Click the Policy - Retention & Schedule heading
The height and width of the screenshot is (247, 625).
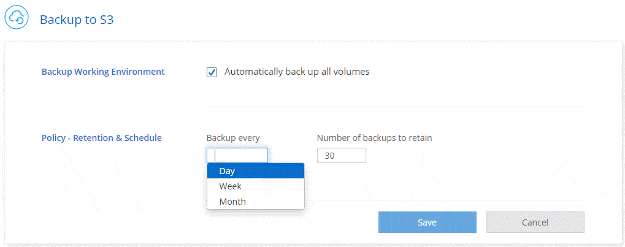point(102,138)
